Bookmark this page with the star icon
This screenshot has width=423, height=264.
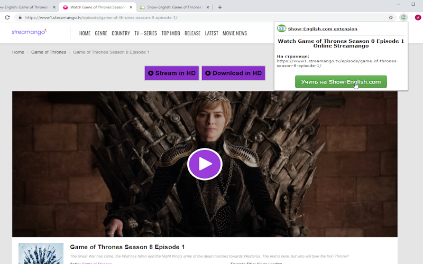click(x=391, y=17)
